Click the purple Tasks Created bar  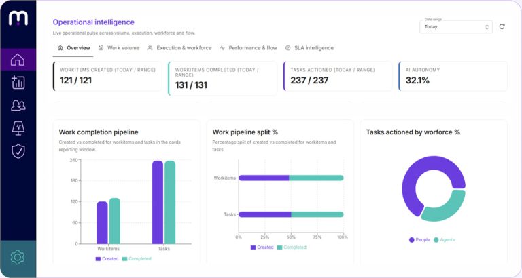pos(158,203)
